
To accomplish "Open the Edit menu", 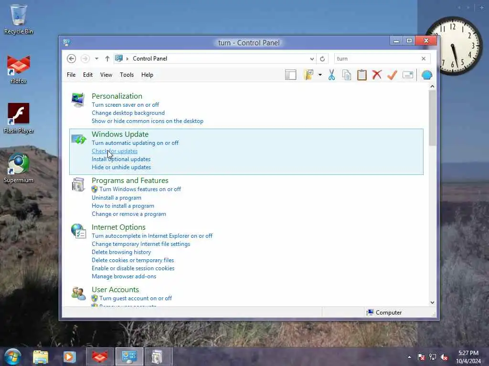I will coord(88,75).
